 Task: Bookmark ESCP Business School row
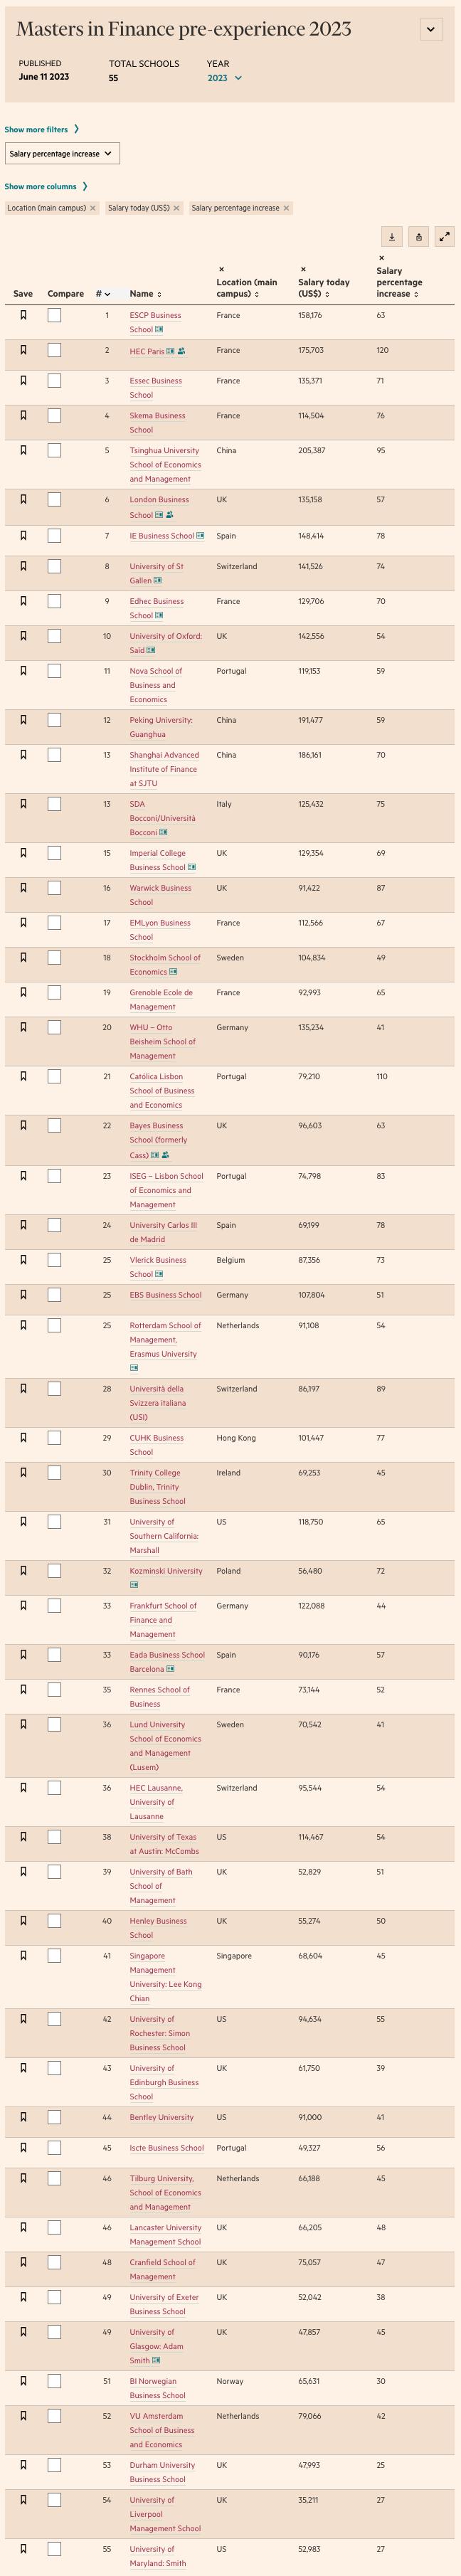[23, 315]
